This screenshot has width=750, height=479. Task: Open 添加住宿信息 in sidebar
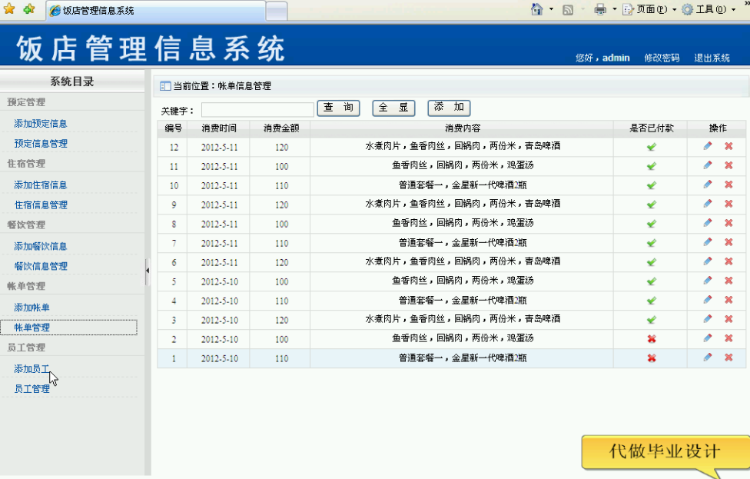(41, 185)
